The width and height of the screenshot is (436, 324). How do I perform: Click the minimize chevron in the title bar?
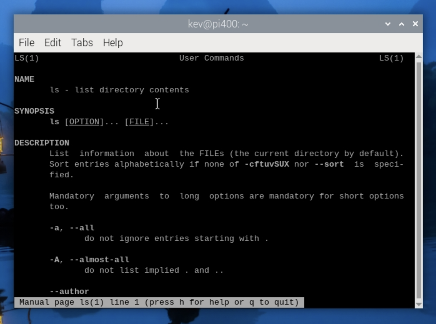click(x=387, y=24)
